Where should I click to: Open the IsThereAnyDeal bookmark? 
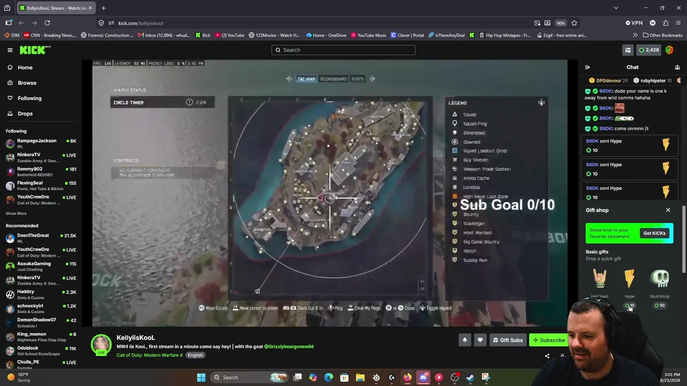[447, 35]
